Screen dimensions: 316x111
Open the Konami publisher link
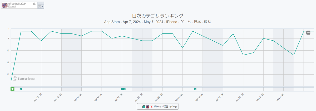(x=12, y=7)
